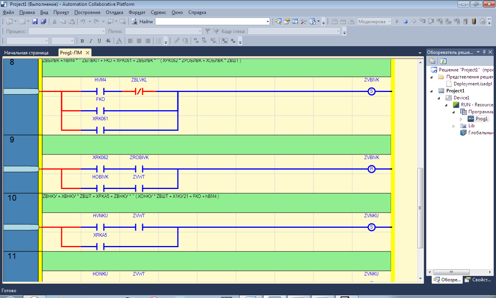
Task: Click the Italic formatting icon
Action: point(91,41)
